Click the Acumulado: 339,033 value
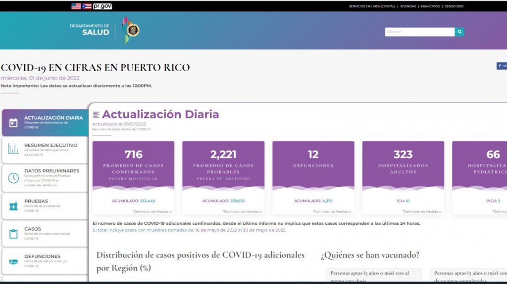The image size is (507, 284). (223, 201)
